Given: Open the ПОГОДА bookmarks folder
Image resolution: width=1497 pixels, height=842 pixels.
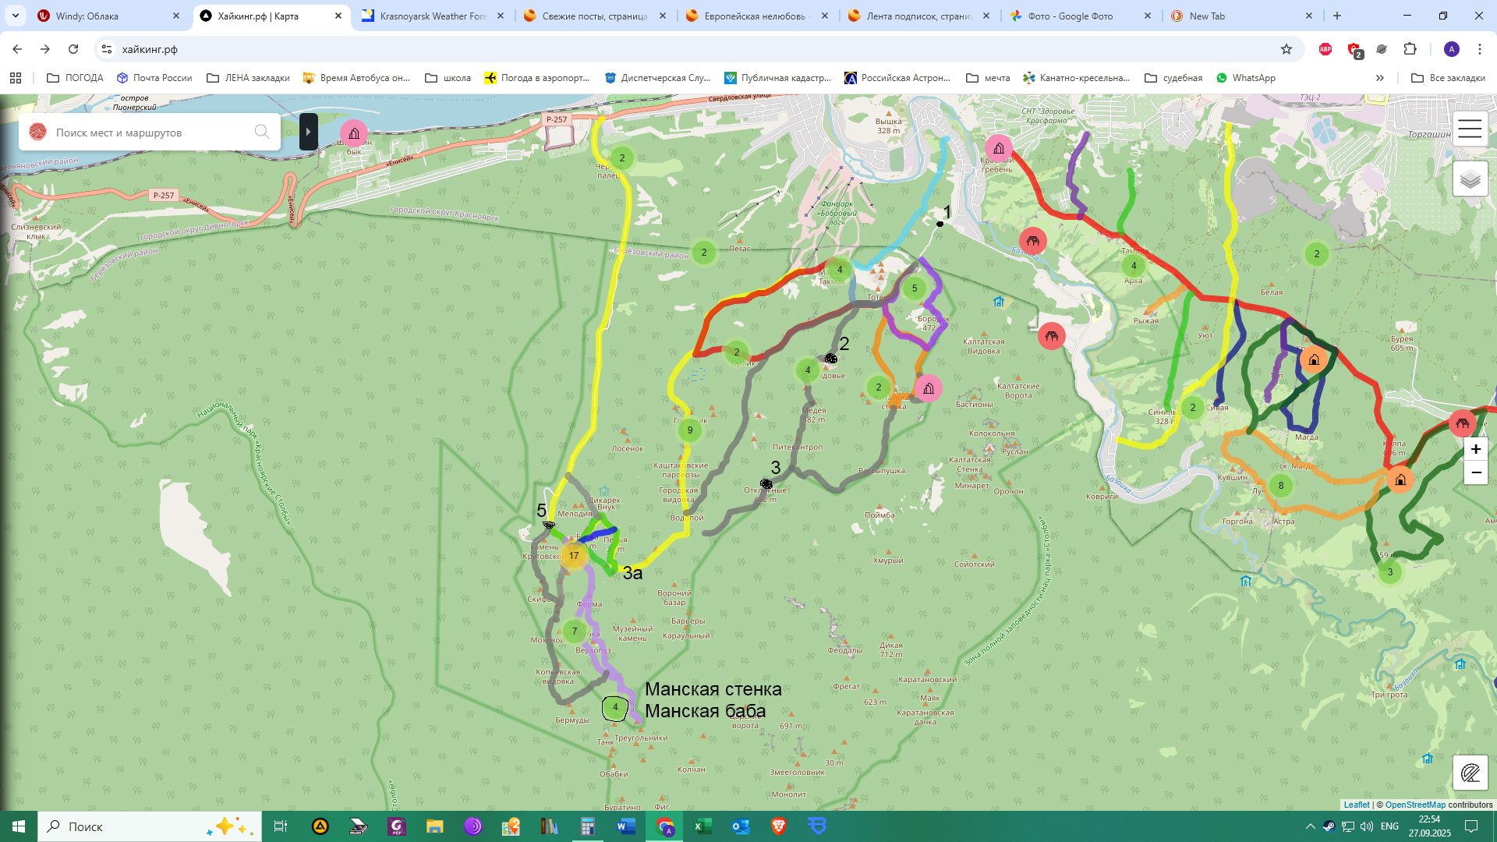Looking at the screenshot, I should coord(76,78).
